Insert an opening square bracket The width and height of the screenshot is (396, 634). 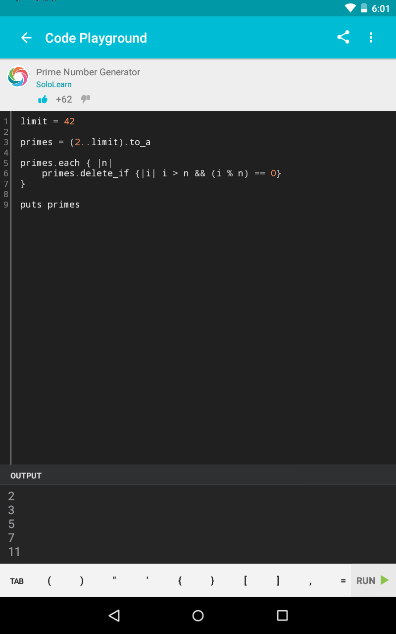245,581
